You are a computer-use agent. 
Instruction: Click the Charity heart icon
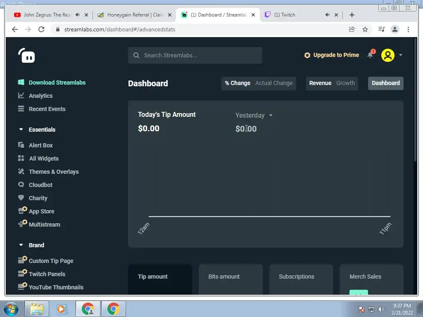[x=21, y=198]
